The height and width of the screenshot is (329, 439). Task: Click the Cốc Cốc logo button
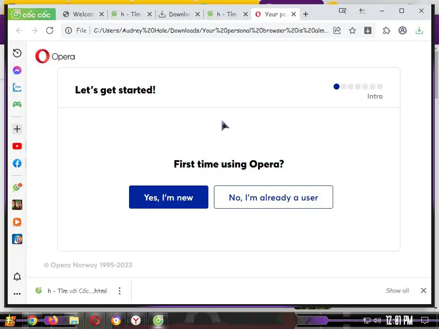click(x=32, y=14)
